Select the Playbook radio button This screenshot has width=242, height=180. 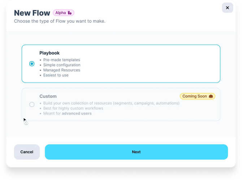[x=32, y=64]
